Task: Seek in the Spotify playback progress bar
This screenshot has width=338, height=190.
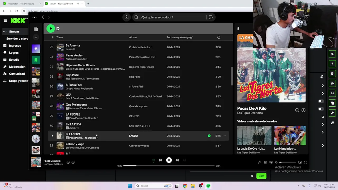Action: click(169, 166)
